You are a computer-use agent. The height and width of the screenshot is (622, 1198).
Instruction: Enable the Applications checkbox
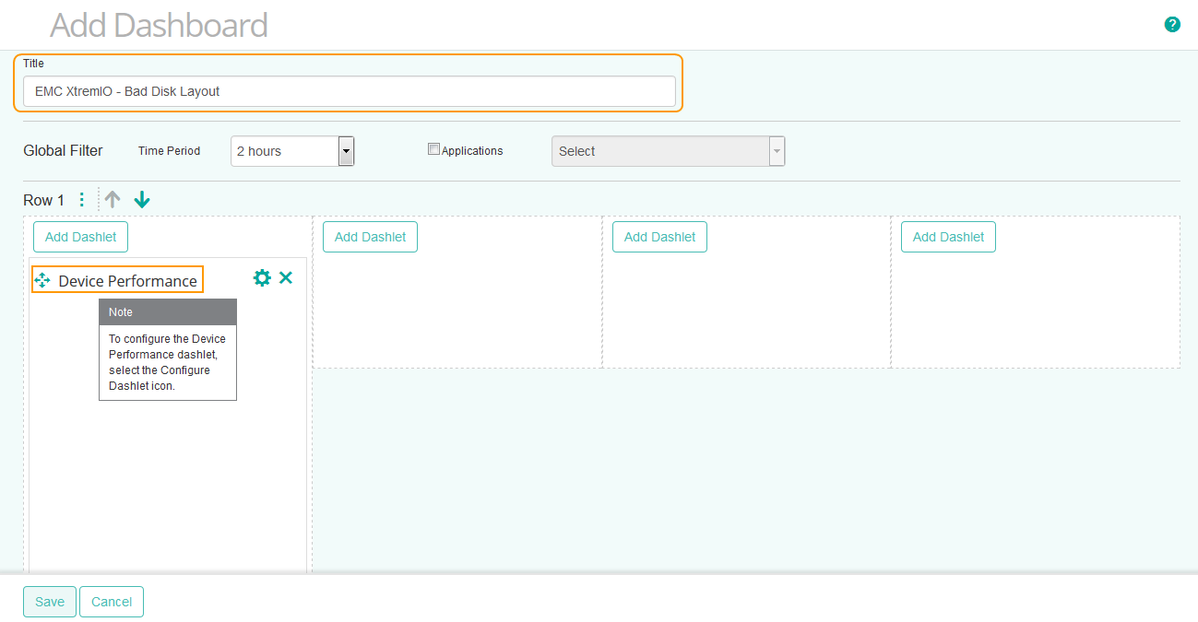coord(433,148)
